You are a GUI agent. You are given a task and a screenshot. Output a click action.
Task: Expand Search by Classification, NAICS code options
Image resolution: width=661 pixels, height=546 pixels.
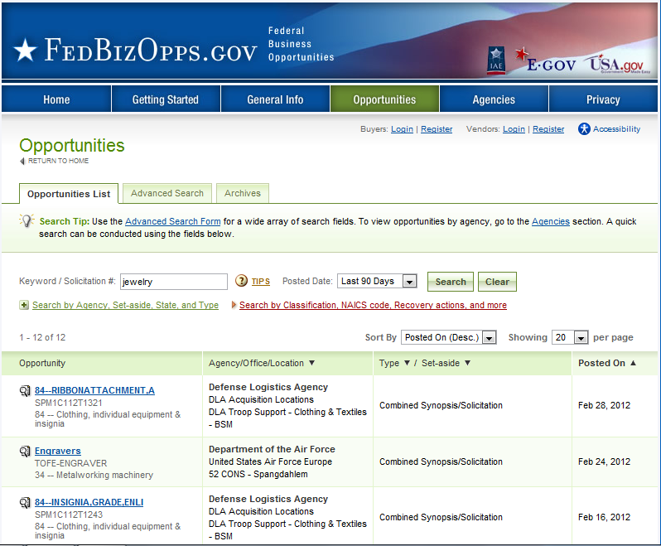click(373, 305)
